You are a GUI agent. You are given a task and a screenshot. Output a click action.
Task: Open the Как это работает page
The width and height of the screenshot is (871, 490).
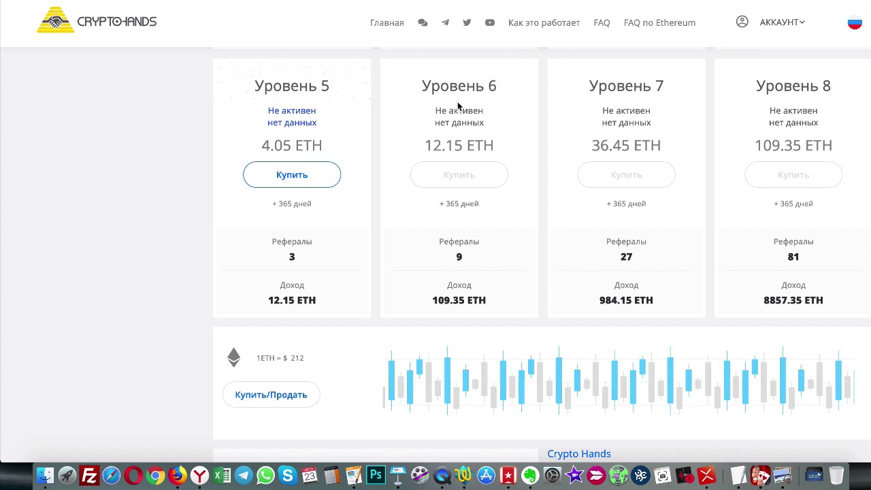click(x=544, y=22)
